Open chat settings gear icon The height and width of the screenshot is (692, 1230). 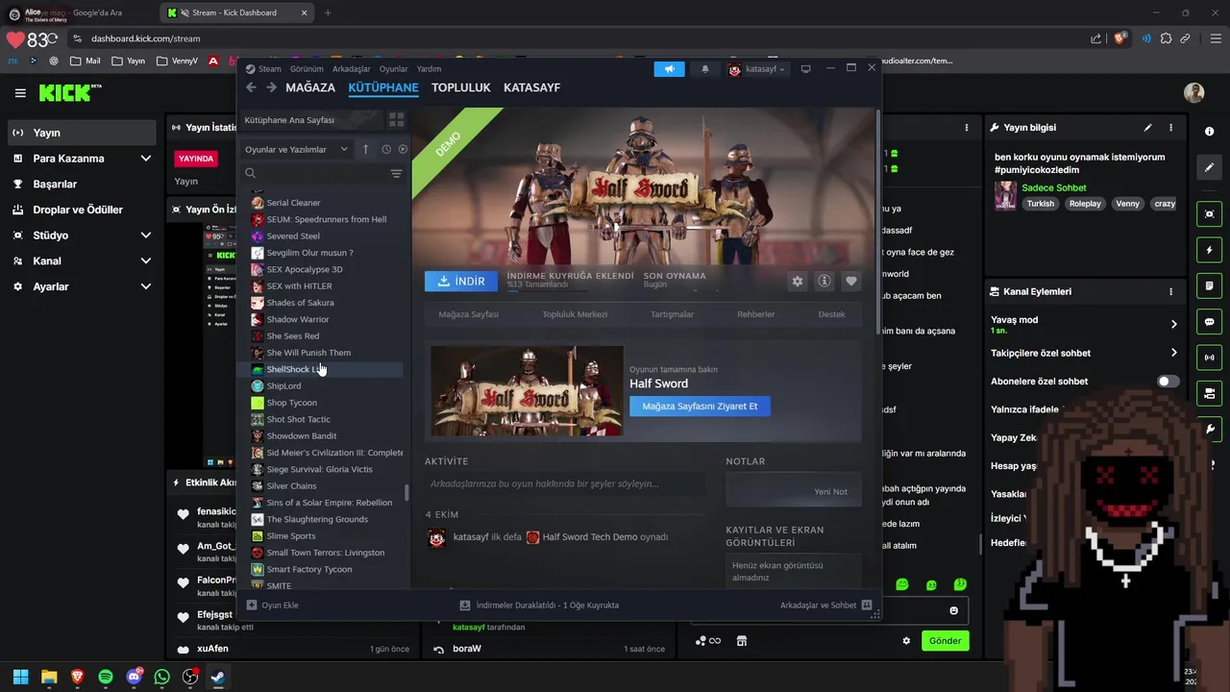[906, 641]
